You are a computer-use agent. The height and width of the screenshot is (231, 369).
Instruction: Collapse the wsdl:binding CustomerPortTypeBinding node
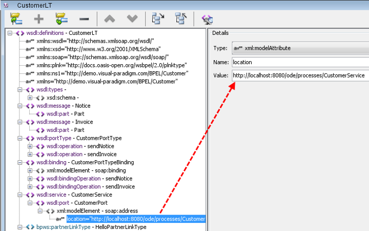point(20,162)
